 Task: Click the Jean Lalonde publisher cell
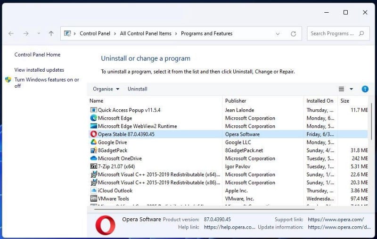point(239,110)
